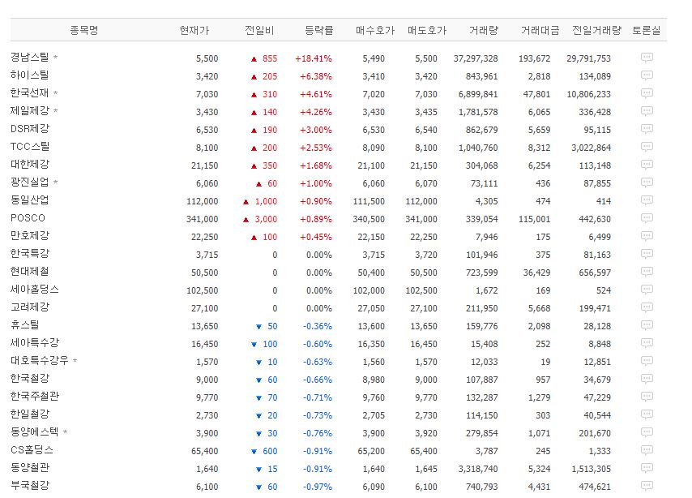The image size is (692, 498).
Task: Open discussion room icon for 광진실업
Action: click(647, 182)
